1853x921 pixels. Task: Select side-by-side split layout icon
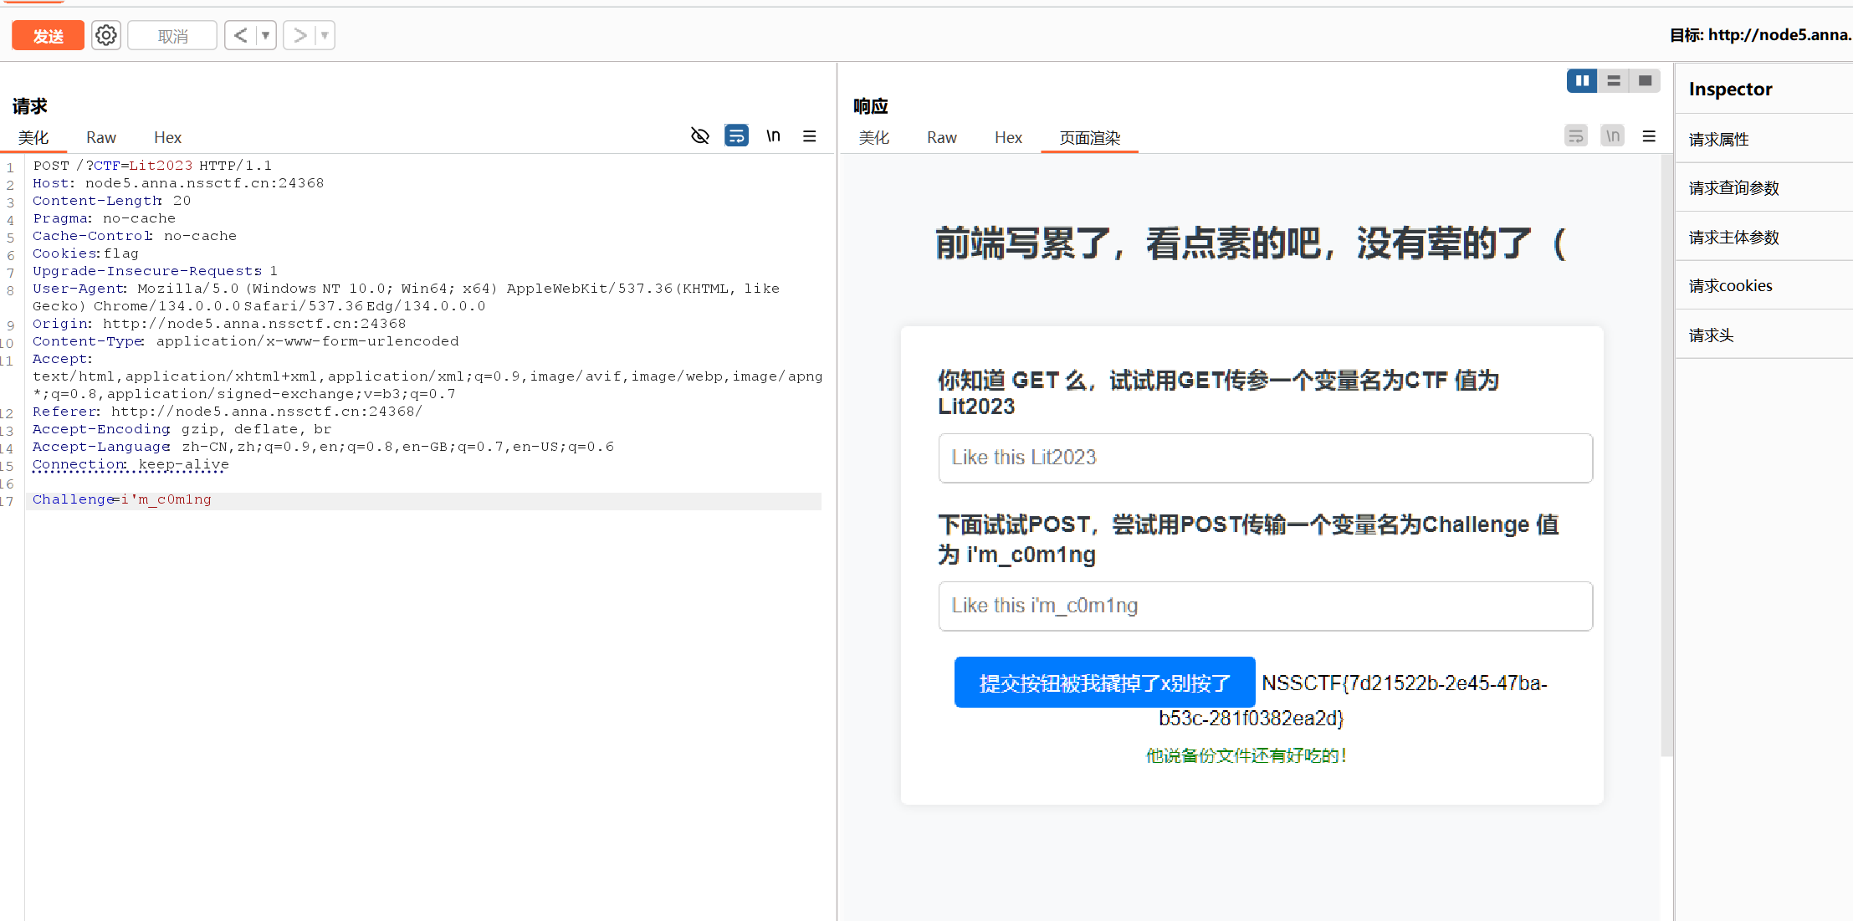1581,80
